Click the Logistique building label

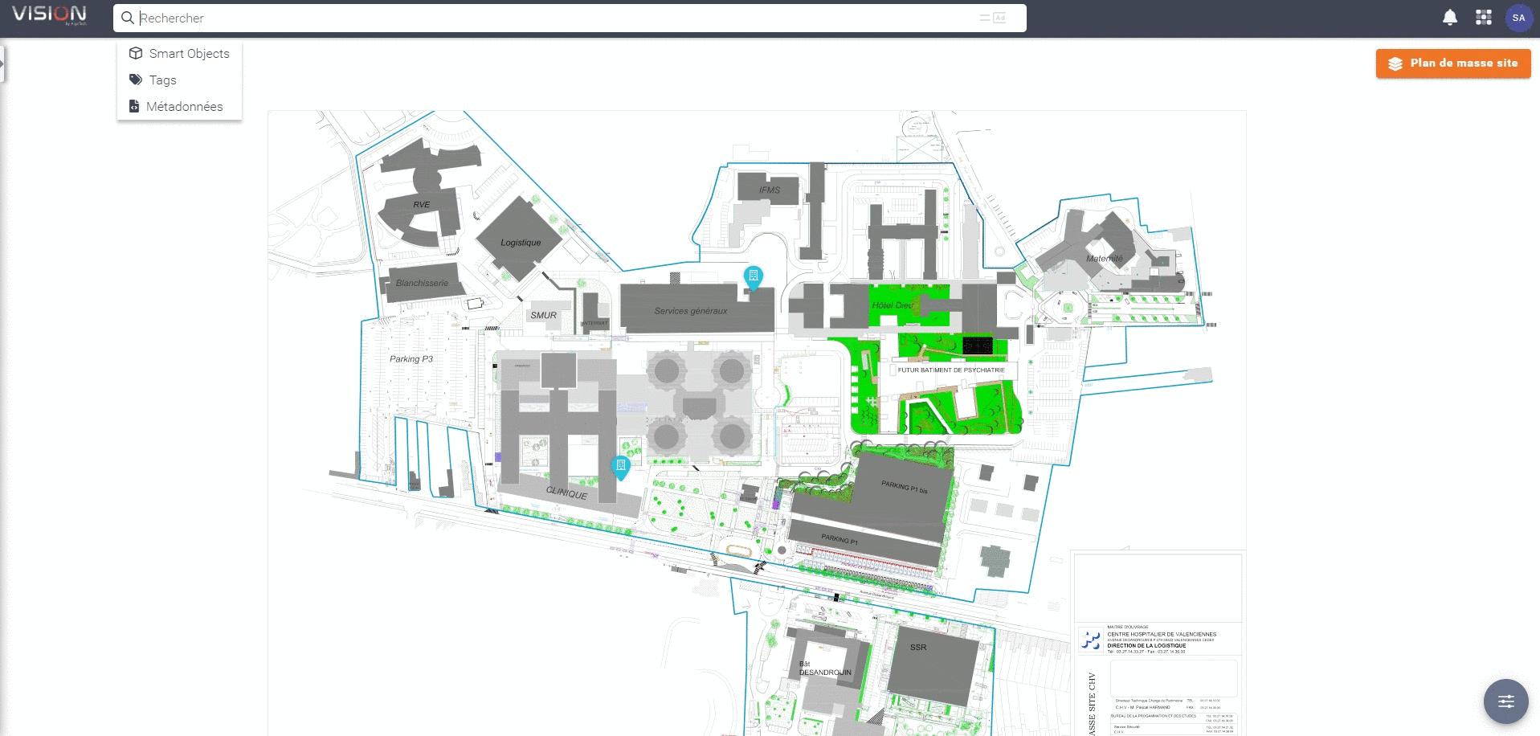[521, 243]
